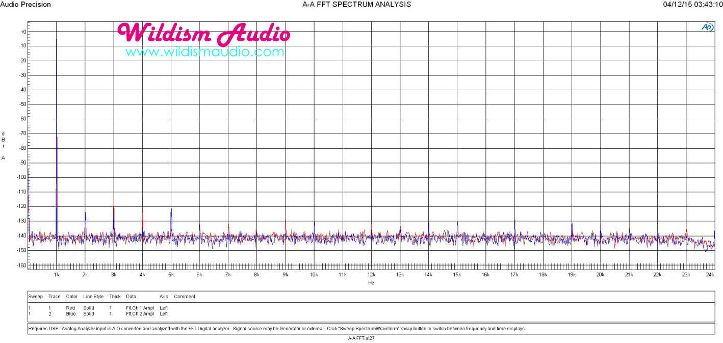723x343 pixels.
Task: Click the Fft.Ch.2 Ampl data entry
Action: (140, 314)
